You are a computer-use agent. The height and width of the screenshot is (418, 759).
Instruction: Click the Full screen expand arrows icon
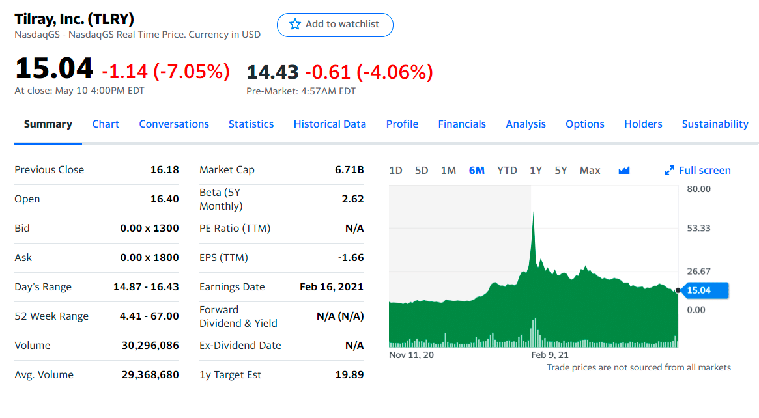coord(669,171)
